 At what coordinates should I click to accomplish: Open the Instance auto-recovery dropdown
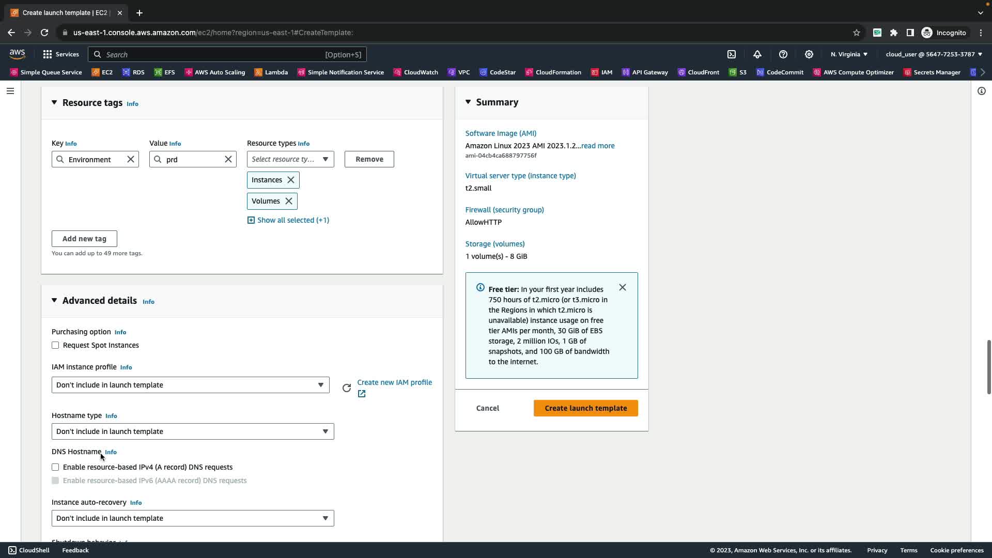coord(192,518)
